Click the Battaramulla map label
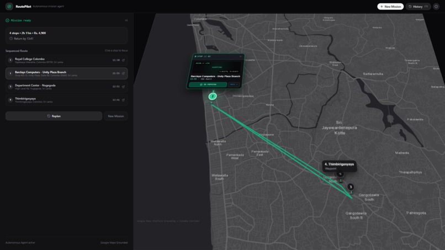445x250 pixels. pyautogui.click(x=373, y=74)
